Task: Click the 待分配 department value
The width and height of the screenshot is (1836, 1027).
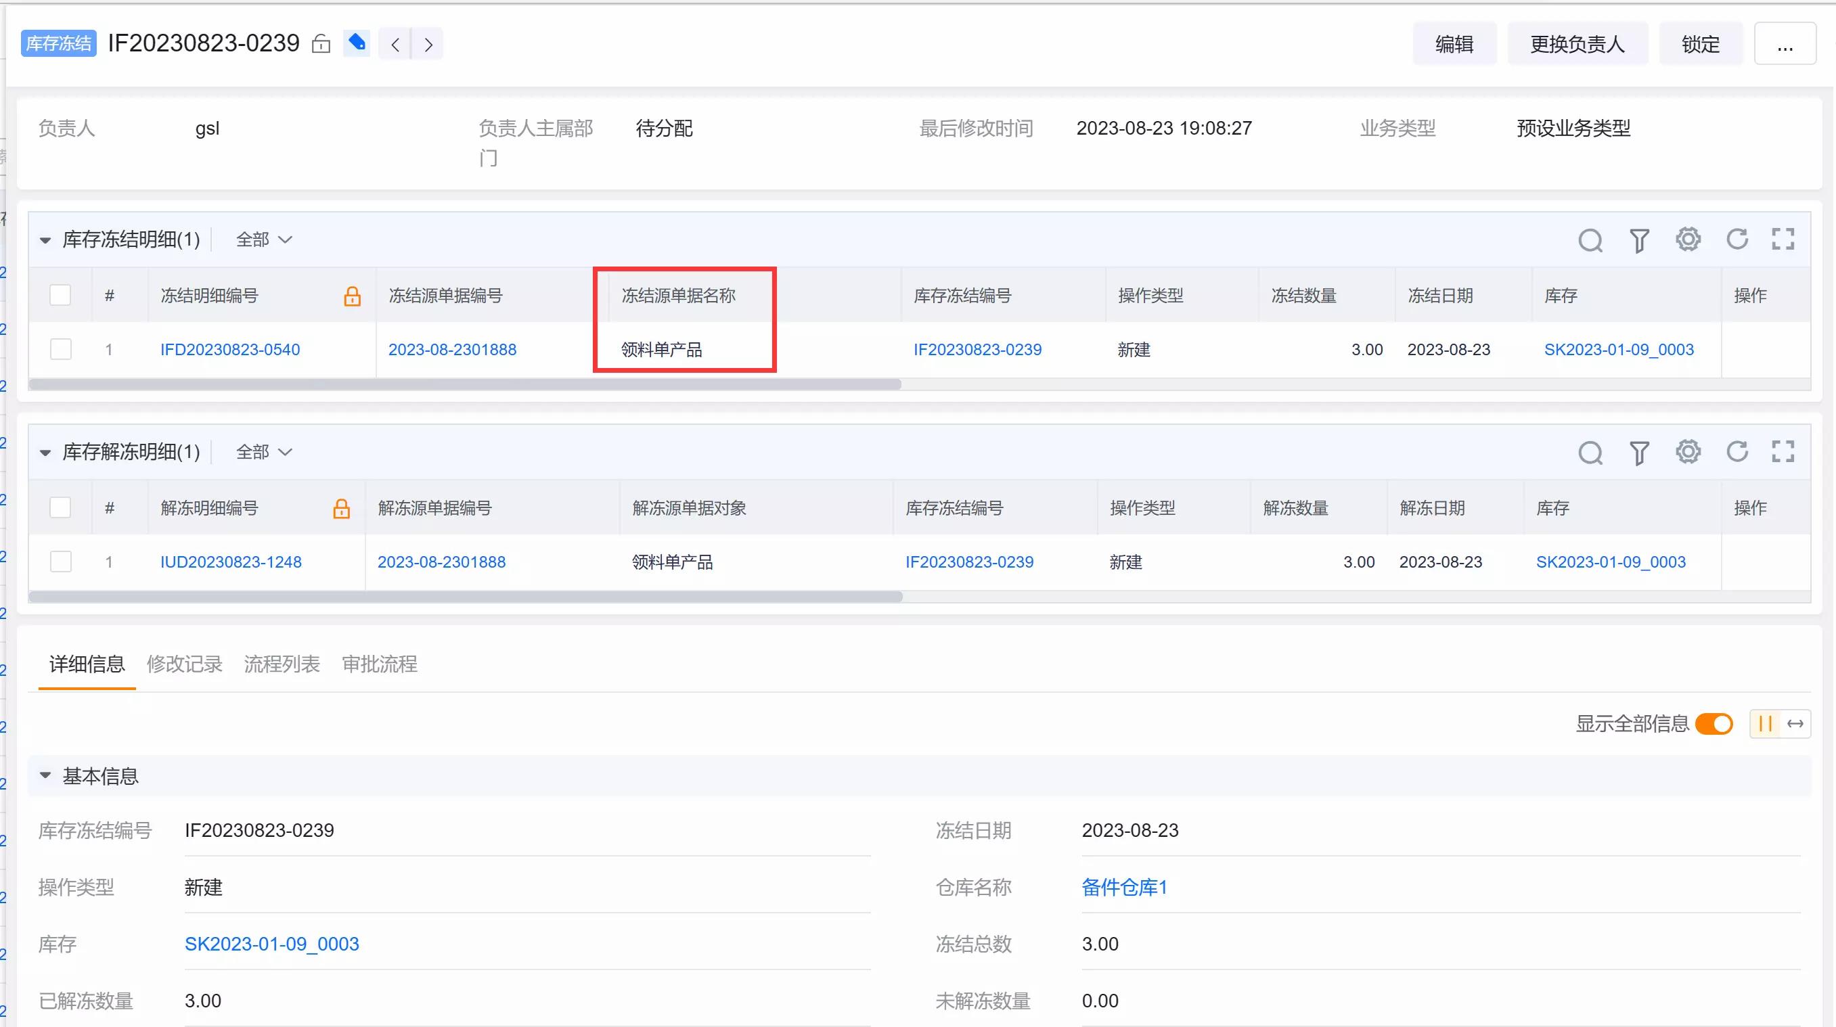Action: tap(664, 129)
